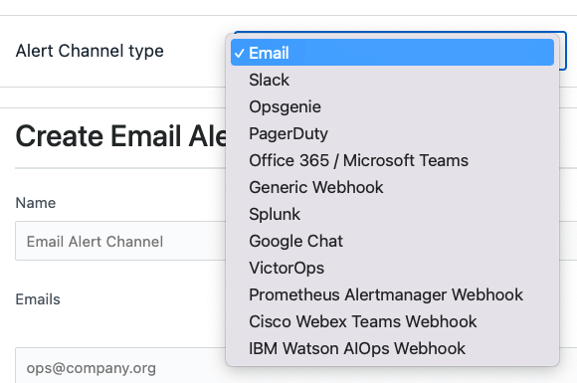The image size is (577, 383).
Task: Pick PagerDuty as alert channel type
Action: pos(392,133)
